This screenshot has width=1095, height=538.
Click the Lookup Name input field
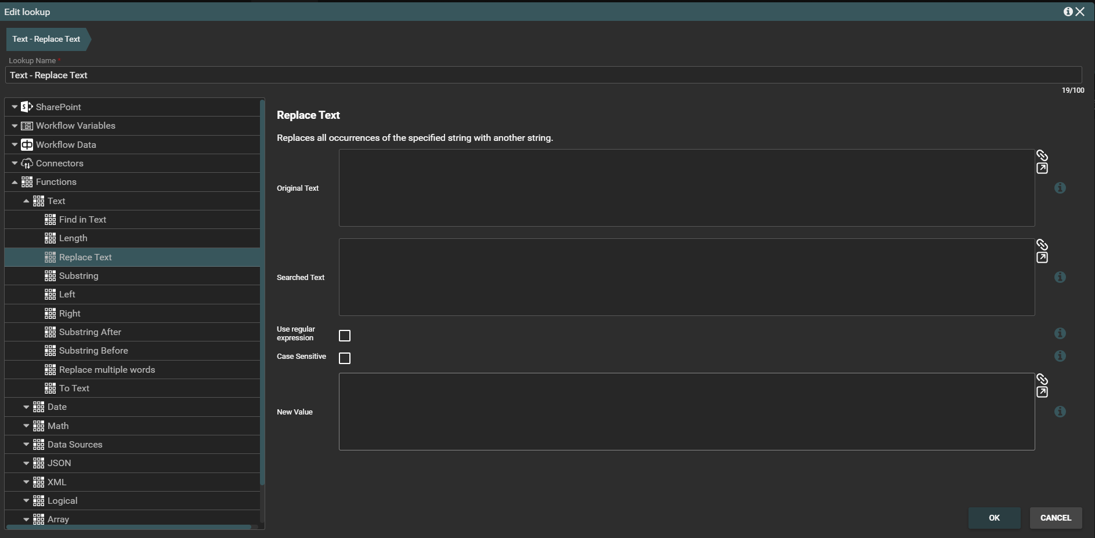click(543, 75)
